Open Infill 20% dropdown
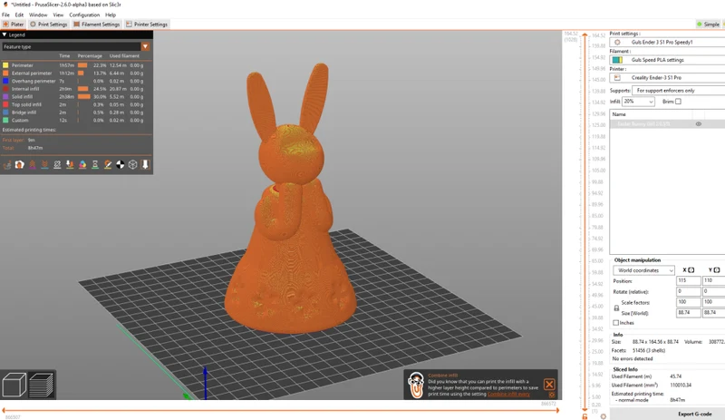Image resolution: width=725 pixels, height=420 pixels. [x=638, y=102]
